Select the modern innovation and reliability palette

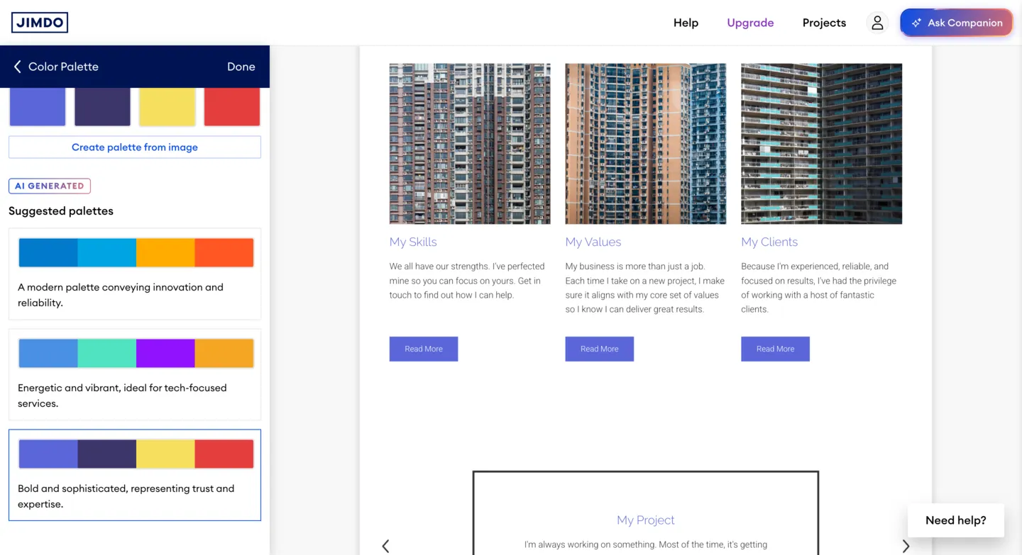tap(135, 274)
